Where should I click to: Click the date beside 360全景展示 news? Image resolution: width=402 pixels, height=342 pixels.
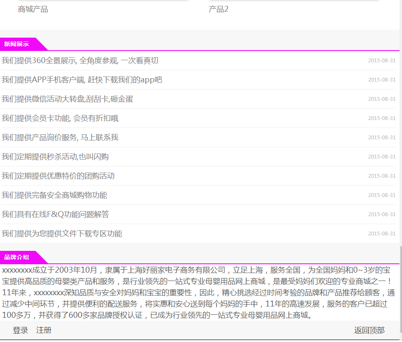tap(382, 61)
